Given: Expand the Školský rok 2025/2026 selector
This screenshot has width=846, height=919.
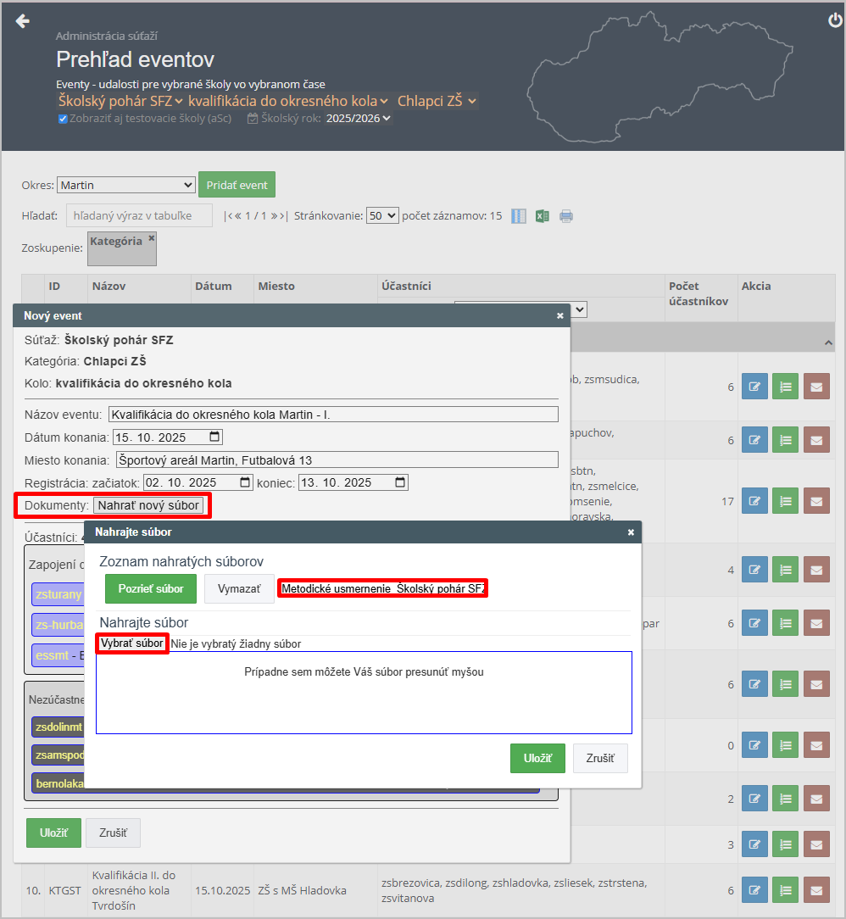Looking at the screenshot, I should (359, 119).
